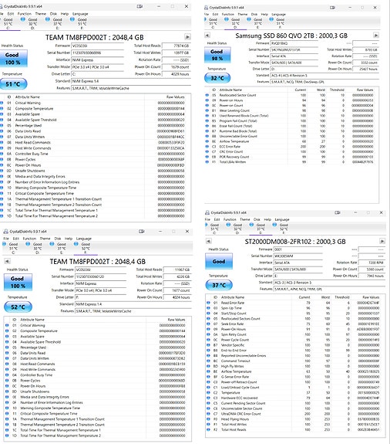Click the Raw Values column header in the ST2000DM008 window
Image resolution: width=390 pixels, height=444 pixels.
[371, 297]
